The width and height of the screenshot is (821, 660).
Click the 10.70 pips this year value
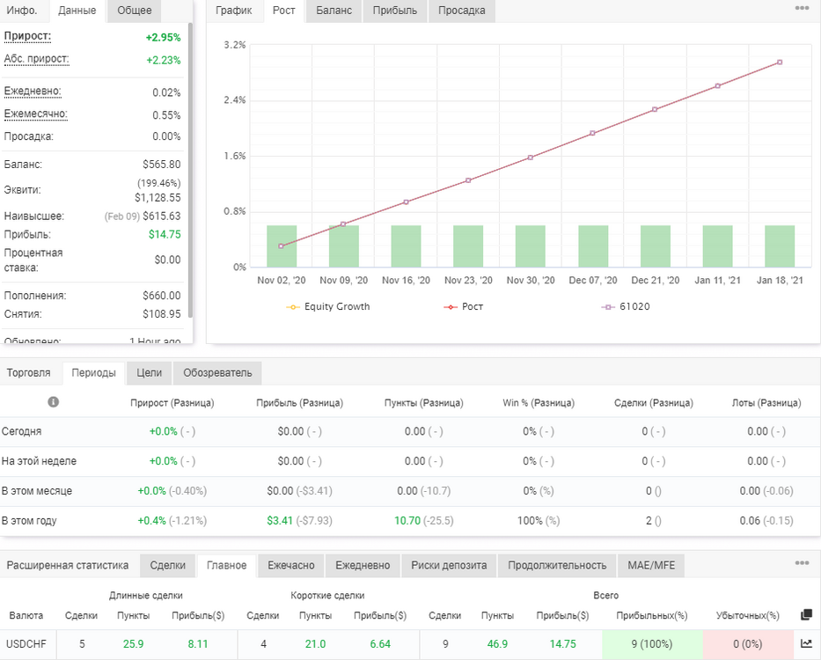tap(407, 521)
